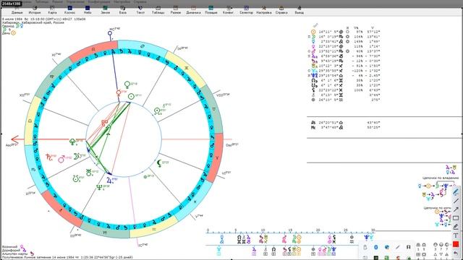The width and height of the screenshot is (463, 260).
Task: Select the text T annotation tool
Action: point(456,235)
